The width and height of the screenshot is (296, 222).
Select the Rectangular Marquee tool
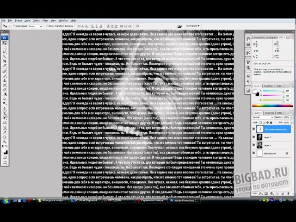pos(5,48)
